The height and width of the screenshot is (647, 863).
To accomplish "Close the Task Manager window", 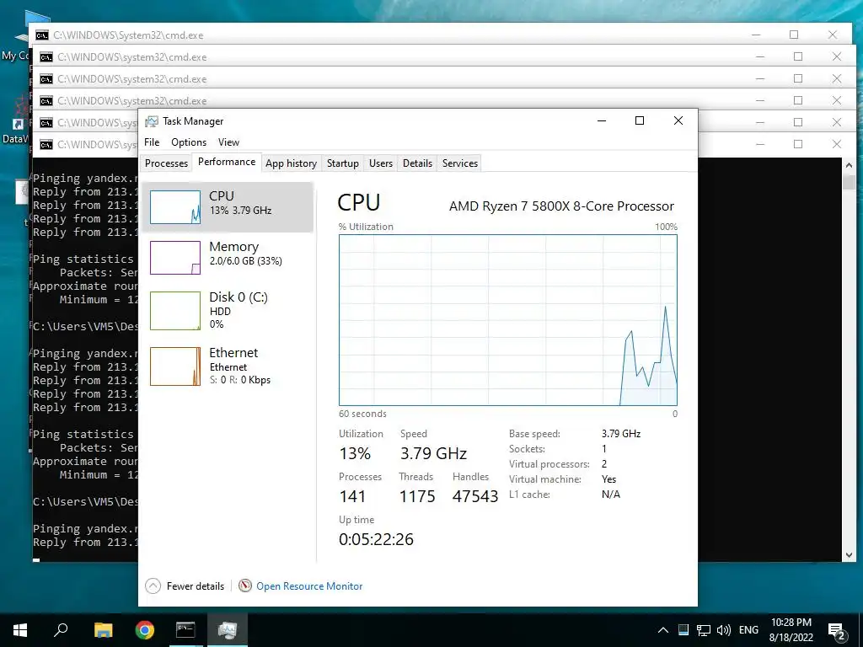I will pyautogui.click(x=678, y=121).
